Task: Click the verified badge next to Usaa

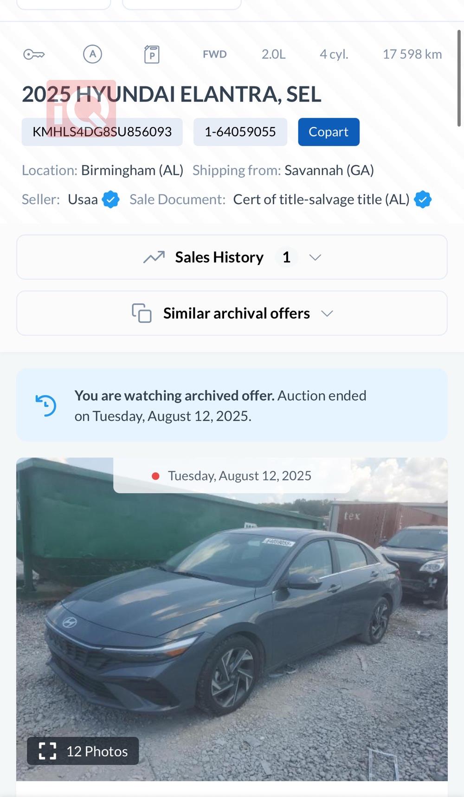Action: pyautogui.click(x=110, y=199)
